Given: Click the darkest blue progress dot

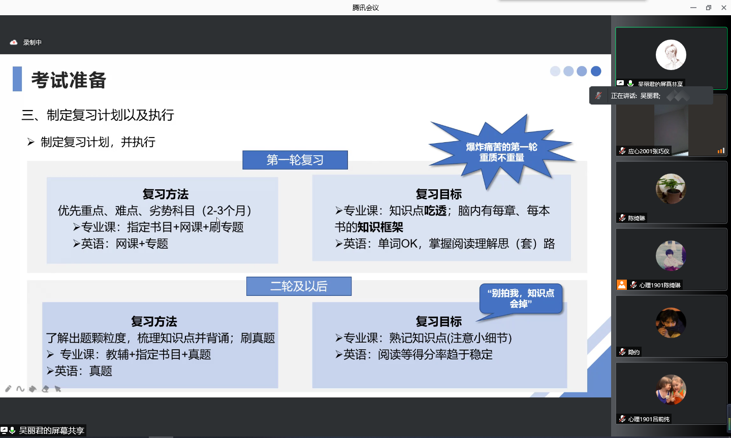Looking at the screenshot, I should [596, 71].
